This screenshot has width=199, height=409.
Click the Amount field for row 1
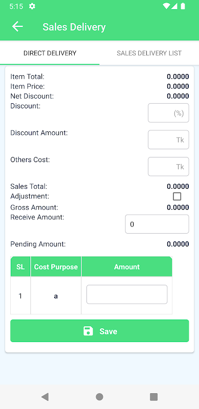[127, 294]
